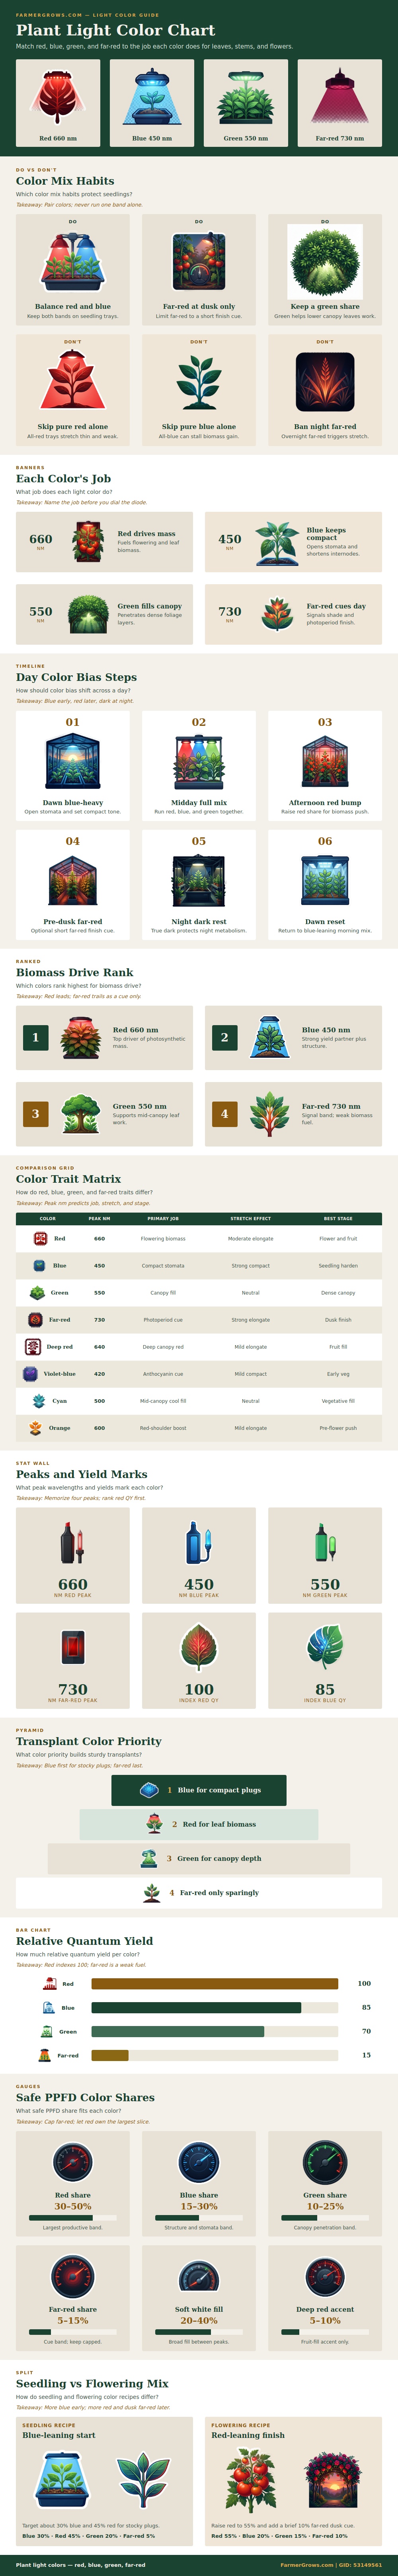398x2576 pixels.
Task: Click the plant icon beside Far-red cues day
Action: 277,614
